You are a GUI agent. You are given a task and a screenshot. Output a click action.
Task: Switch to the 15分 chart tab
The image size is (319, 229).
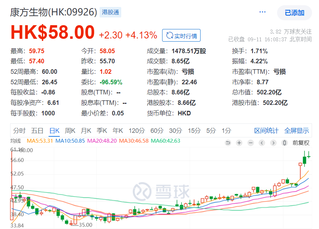(x=194, y=131)
